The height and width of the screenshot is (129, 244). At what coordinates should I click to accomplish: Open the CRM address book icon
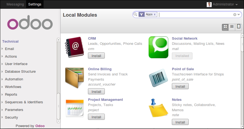(x=74, y=47)
